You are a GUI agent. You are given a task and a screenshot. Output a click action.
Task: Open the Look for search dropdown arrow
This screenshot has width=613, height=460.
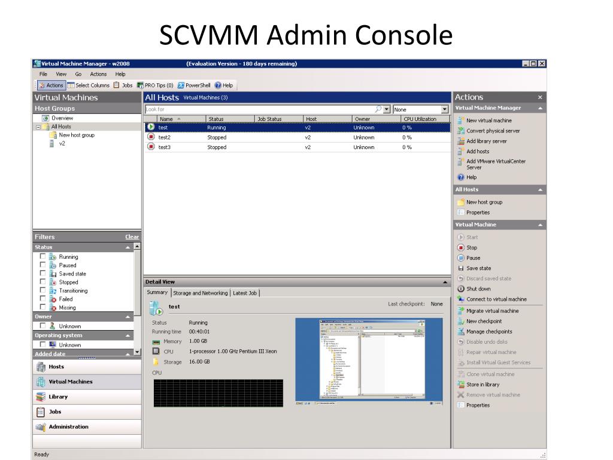(x=387, y=110)
